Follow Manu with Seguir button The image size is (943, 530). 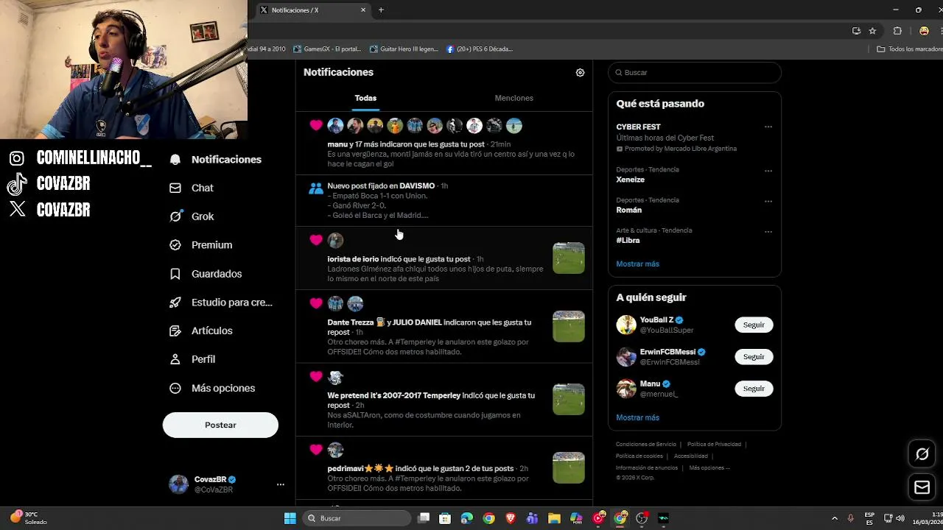click(754, 388)
